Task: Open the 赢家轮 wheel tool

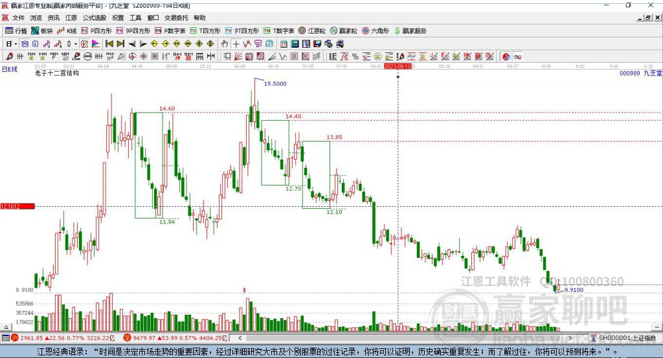Action: 343,31
